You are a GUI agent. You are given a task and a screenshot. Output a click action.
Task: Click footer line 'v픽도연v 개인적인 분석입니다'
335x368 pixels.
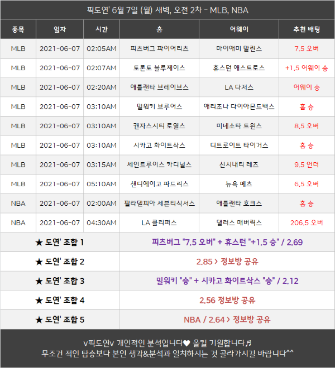pyautogui.click(x=167, y=343)
